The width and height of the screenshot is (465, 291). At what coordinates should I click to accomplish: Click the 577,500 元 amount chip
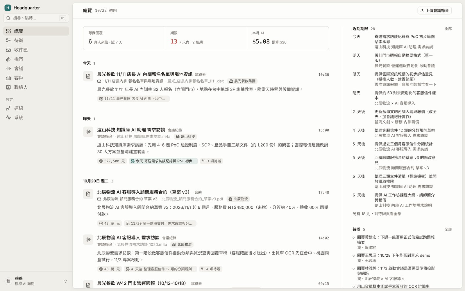click(x=112, y=161)
